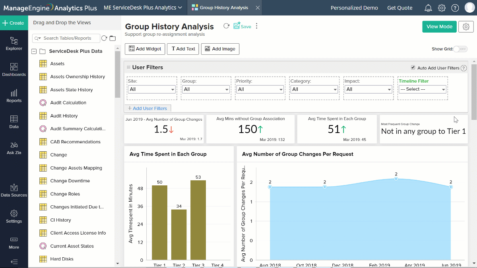This screenshot has width=477, height=268.
Task: Select the Dashboards sidebar icon
Action: [x=14, y=69]
